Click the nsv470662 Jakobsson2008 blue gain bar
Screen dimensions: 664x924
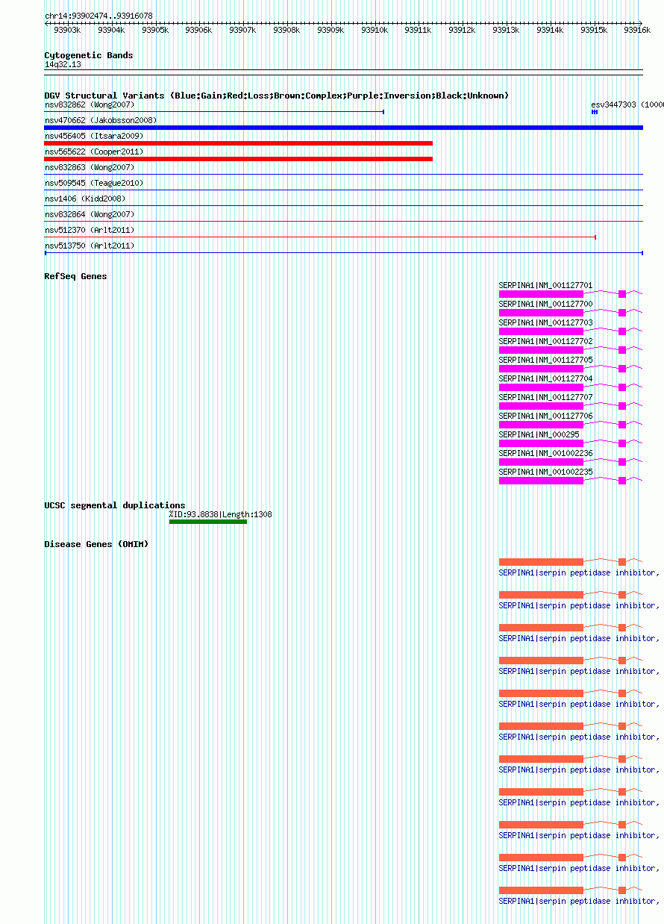[343, 128]
